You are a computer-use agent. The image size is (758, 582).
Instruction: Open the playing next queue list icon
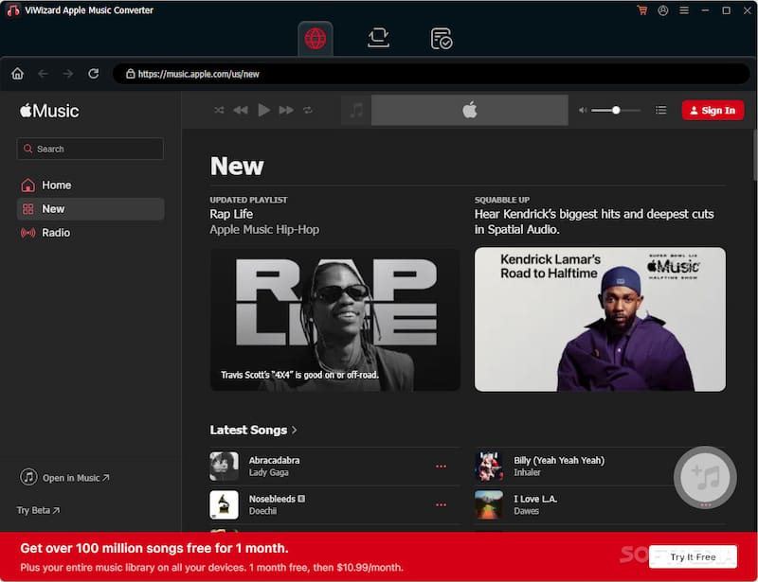(x=660, y=110)
